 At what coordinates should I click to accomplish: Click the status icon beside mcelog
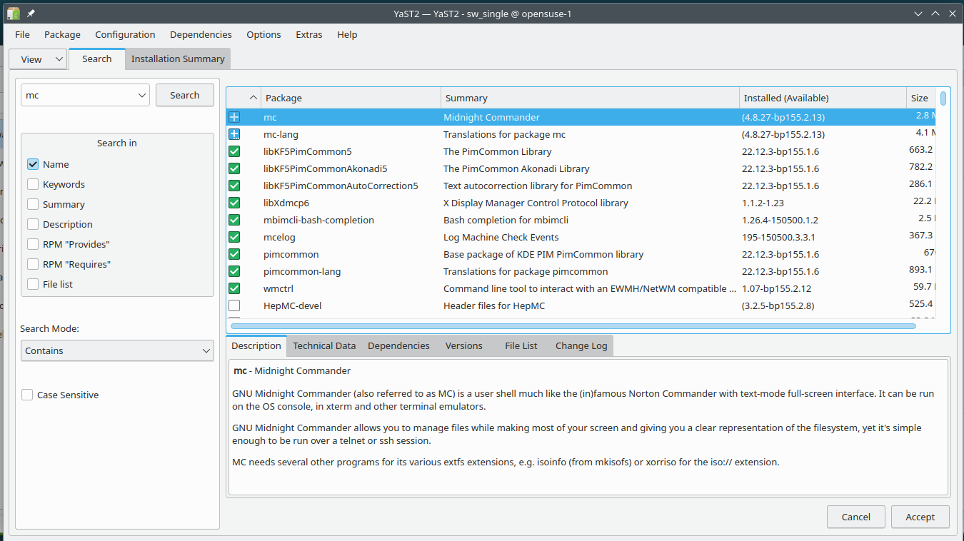pos(234,237)
